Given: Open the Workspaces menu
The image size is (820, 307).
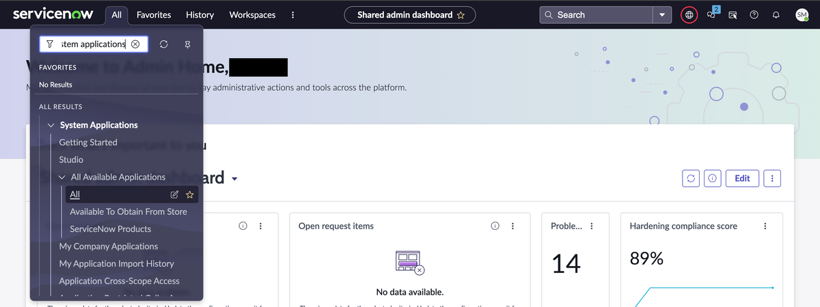Looking at the screenshot, I should 252,15.
